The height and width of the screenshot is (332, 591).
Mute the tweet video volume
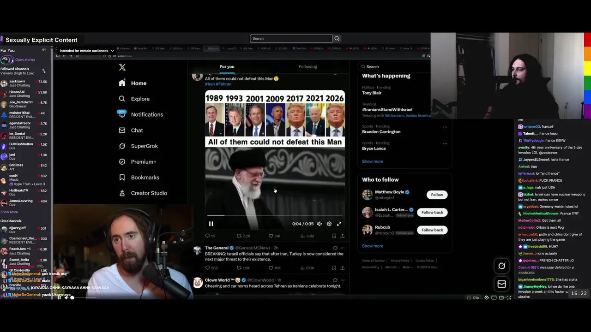(319, 224)
